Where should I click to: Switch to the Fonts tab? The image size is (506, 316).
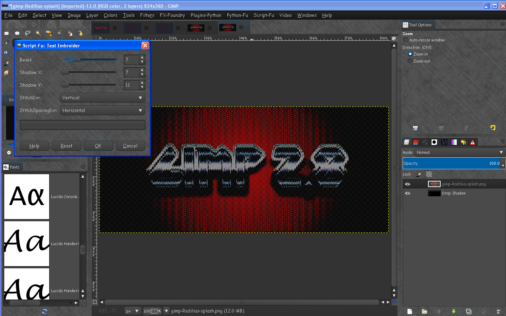point(12,167)
